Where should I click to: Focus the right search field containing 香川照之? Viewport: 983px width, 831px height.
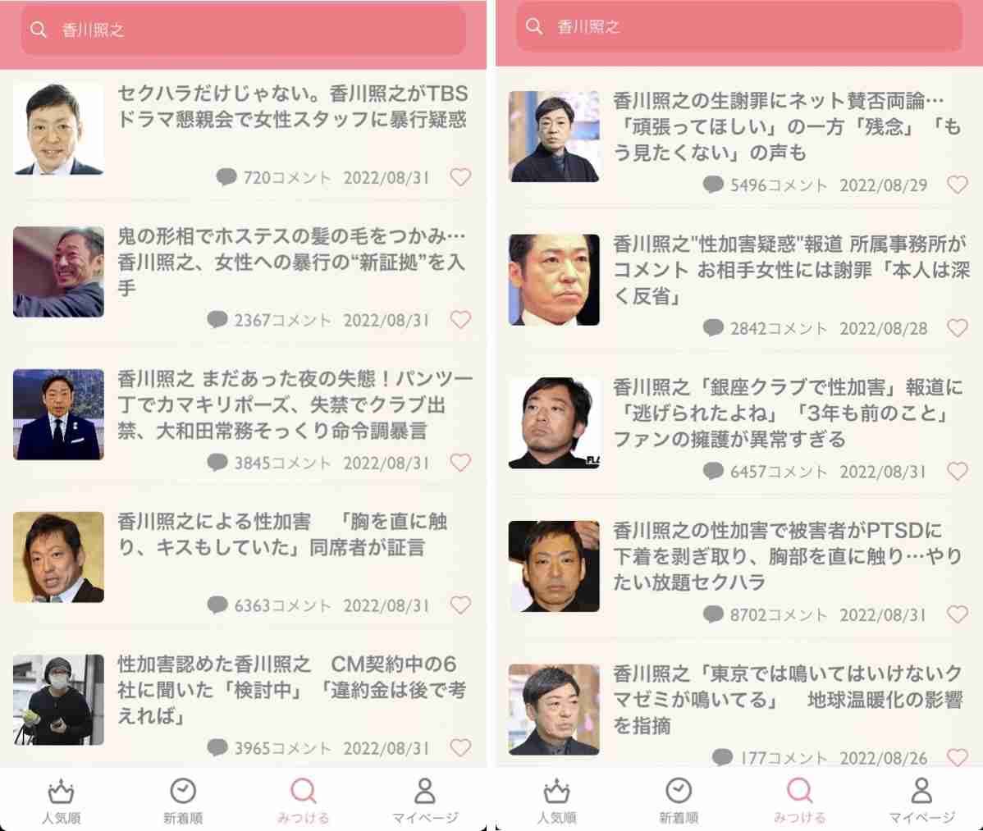click(739, 26)
